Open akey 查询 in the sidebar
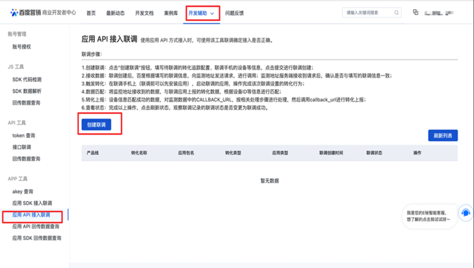Image resolution: width=474 pixels, height=268 pixels. pyautogui.click(x=23, y=192)
